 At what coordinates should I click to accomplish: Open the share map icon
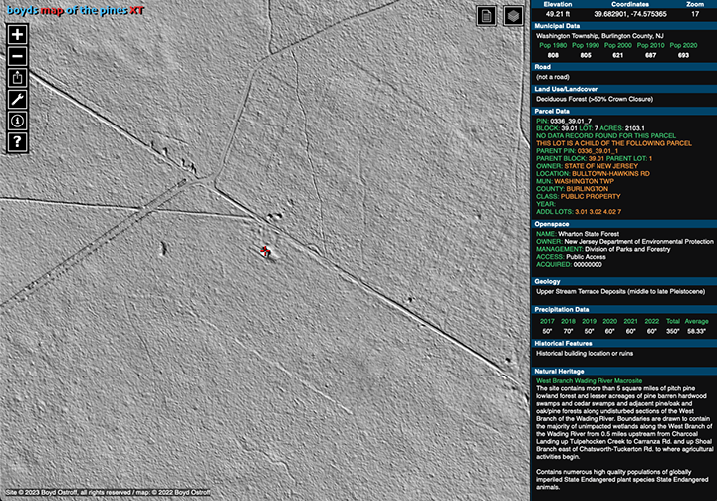click(x=17, y=78)
